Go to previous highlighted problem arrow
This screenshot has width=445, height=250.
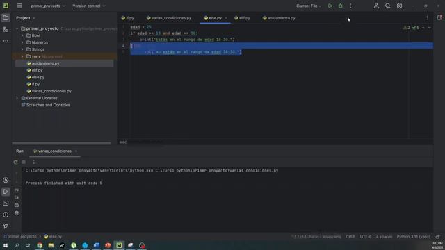[423, 28]
